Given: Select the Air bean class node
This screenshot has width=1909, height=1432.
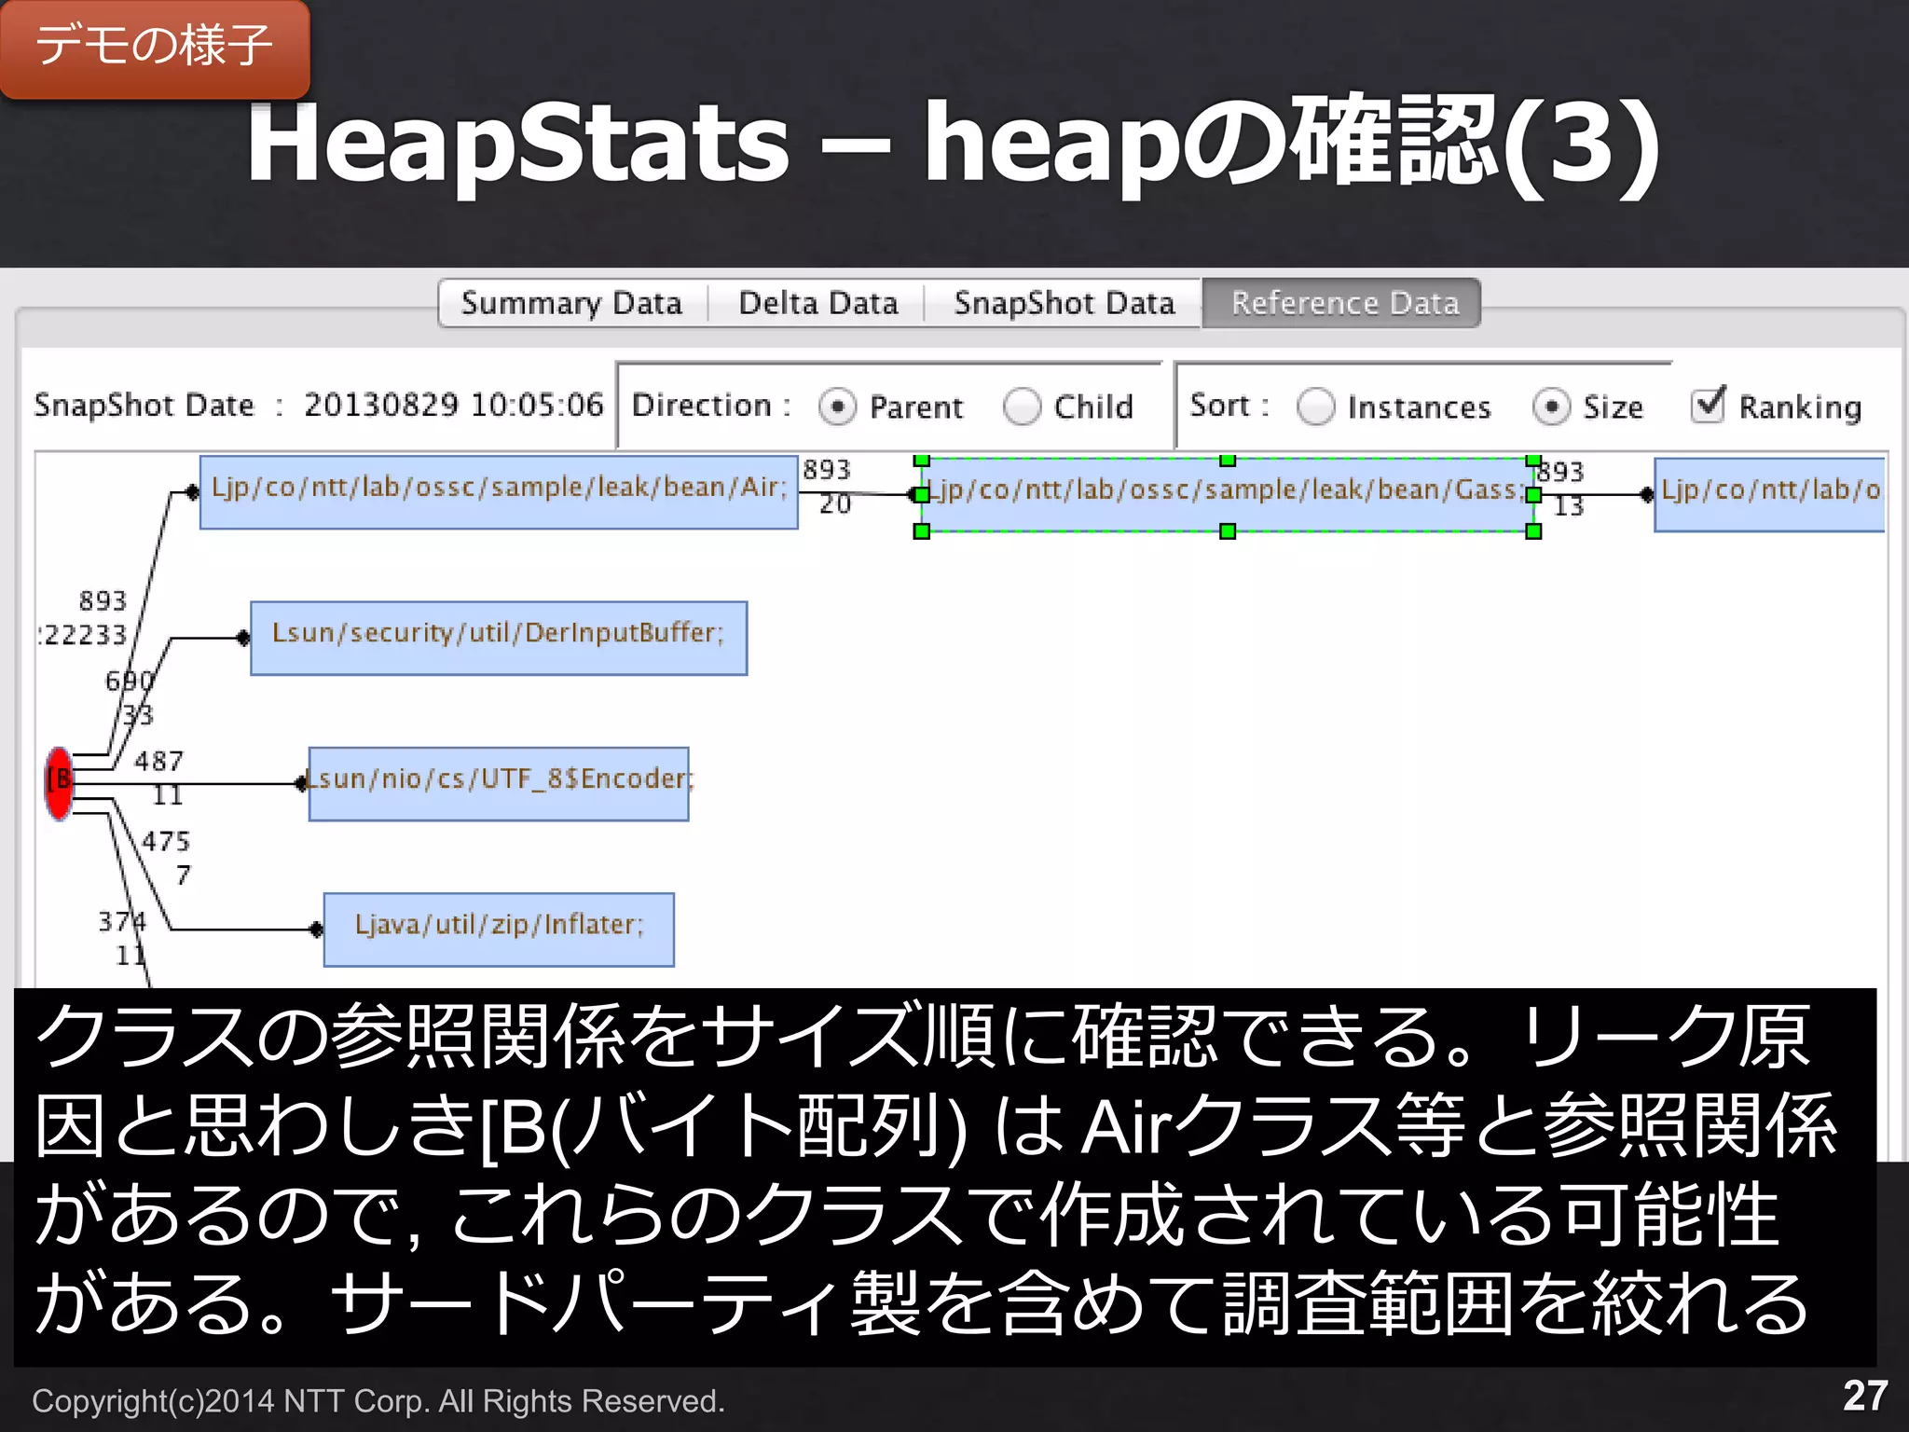Looking at the screenshot, I should 499,492.
